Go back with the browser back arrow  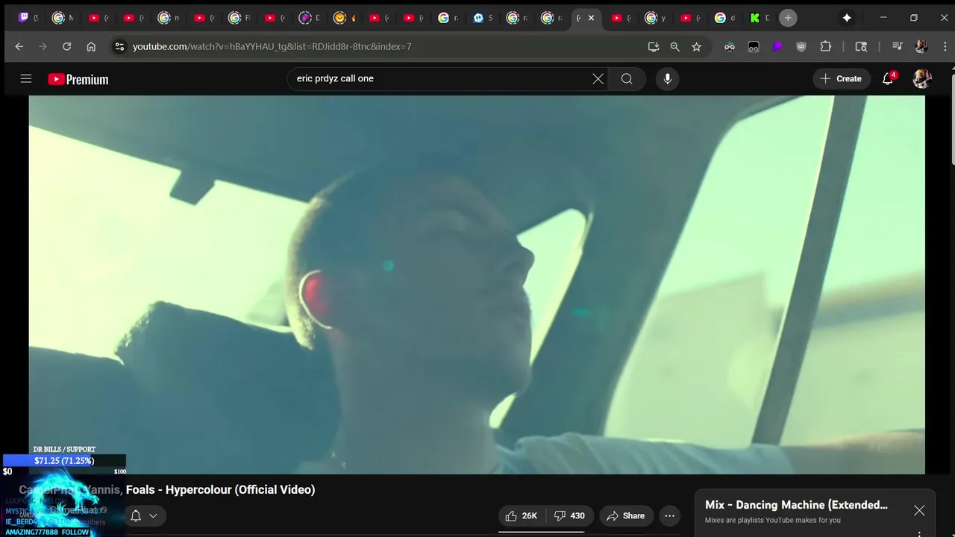click(x=19, y=46)
